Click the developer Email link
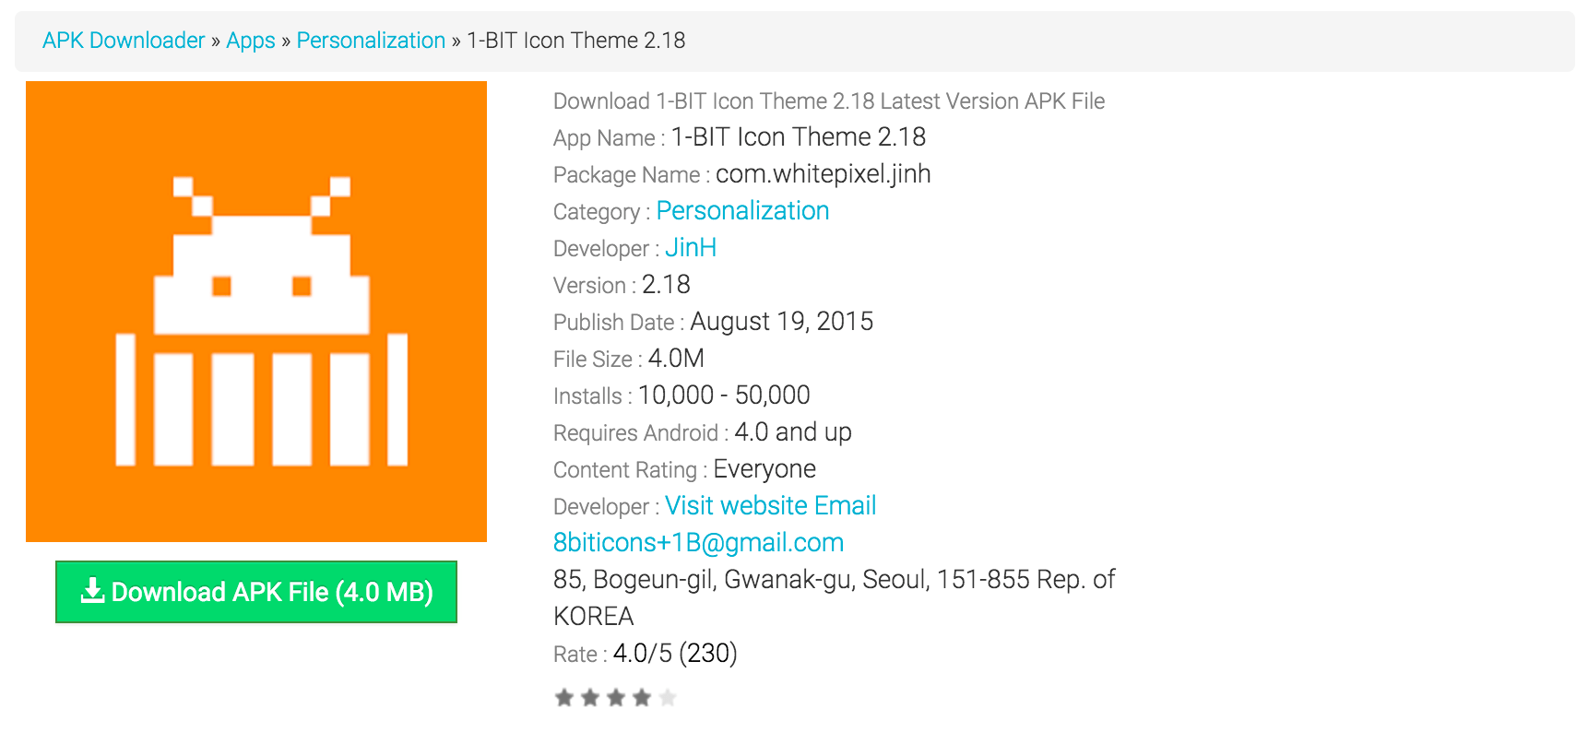 845,506
